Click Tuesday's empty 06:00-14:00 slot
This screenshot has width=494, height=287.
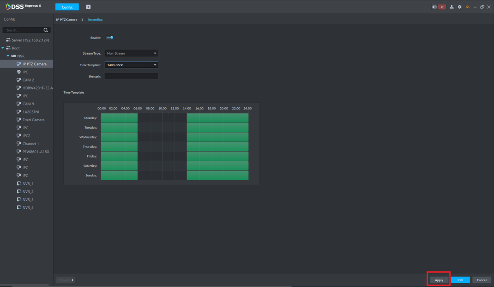coord(162,127)
